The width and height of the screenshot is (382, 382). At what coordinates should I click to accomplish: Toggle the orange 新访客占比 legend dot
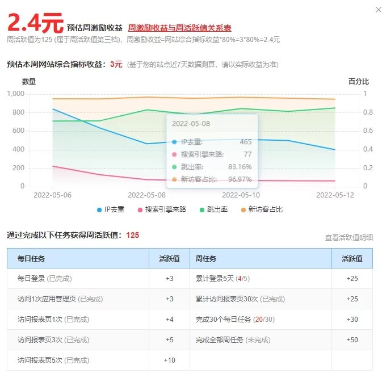243,210
